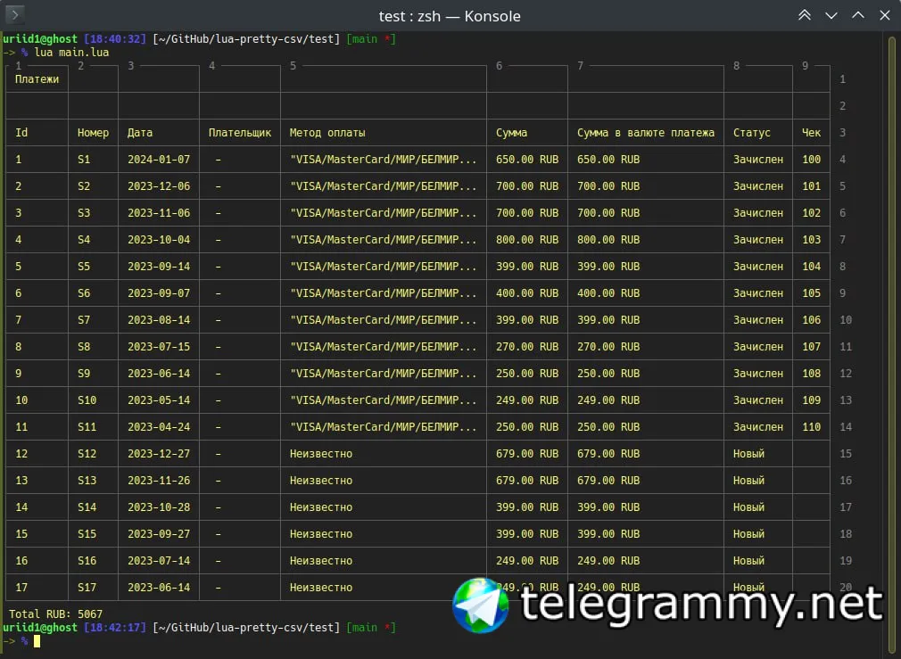
Task: Select date cell '2024-01-07'
Action: coord(159,159)
